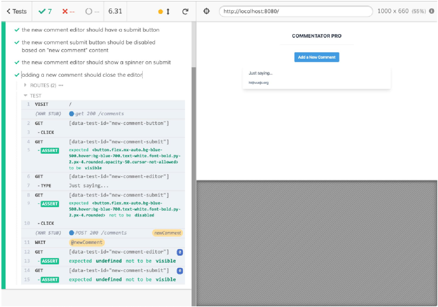Click the 1000 x 660 viewport size
This screenshot has height=307, width=438.
[x=393, y=11]
